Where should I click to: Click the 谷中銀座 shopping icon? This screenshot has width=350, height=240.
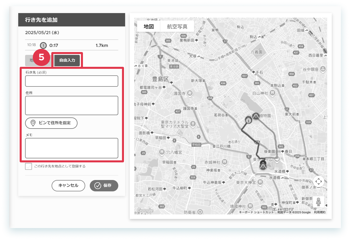click(x=323, y=69)
